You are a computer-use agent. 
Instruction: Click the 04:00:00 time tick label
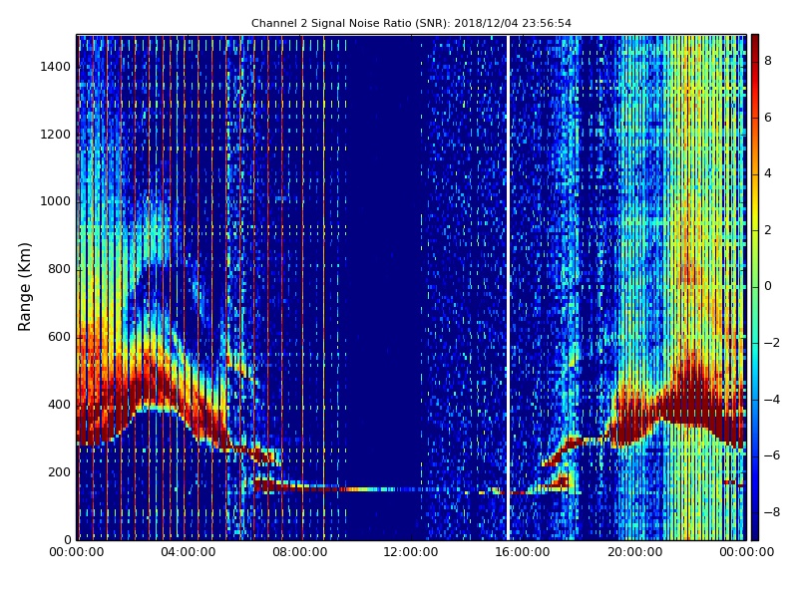[x=189, y=552]
